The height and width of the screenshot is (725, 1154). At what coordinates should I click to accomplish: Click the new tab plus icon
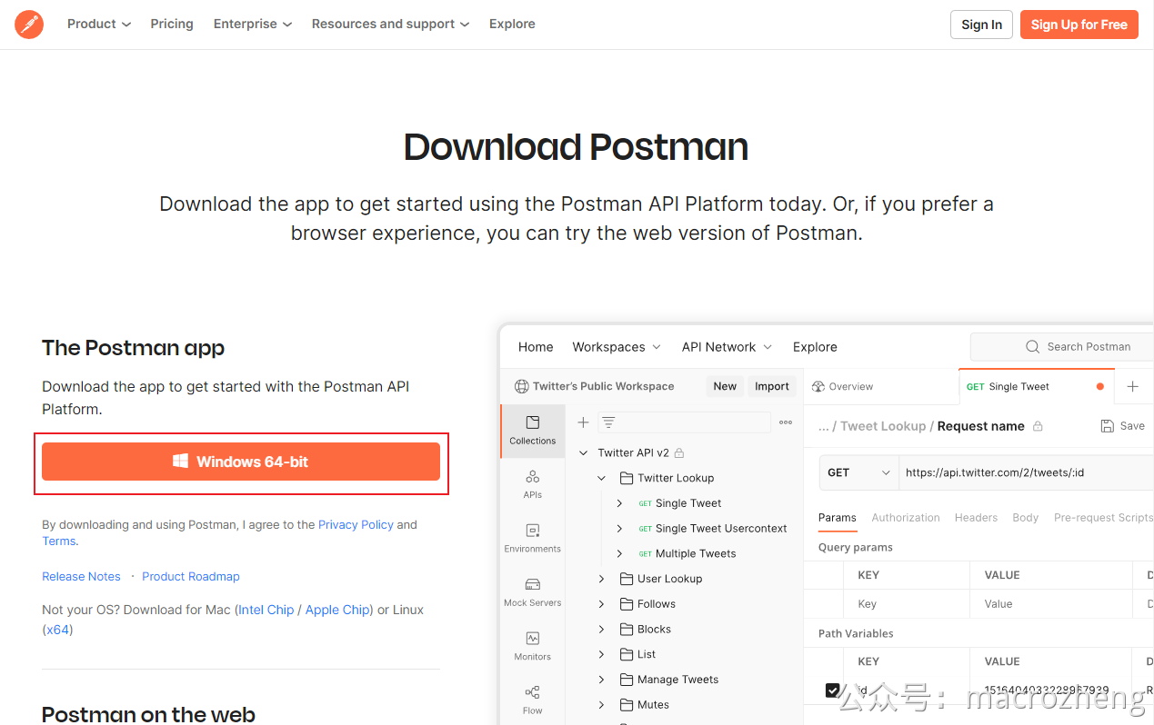pyautogui.click(x=1133, y=386)
